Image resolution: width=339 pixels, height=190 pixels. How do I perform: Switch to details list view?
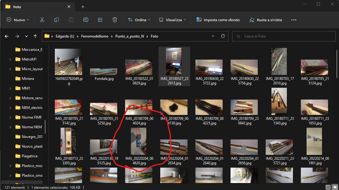pyautogui.click(x=328, y=187)
